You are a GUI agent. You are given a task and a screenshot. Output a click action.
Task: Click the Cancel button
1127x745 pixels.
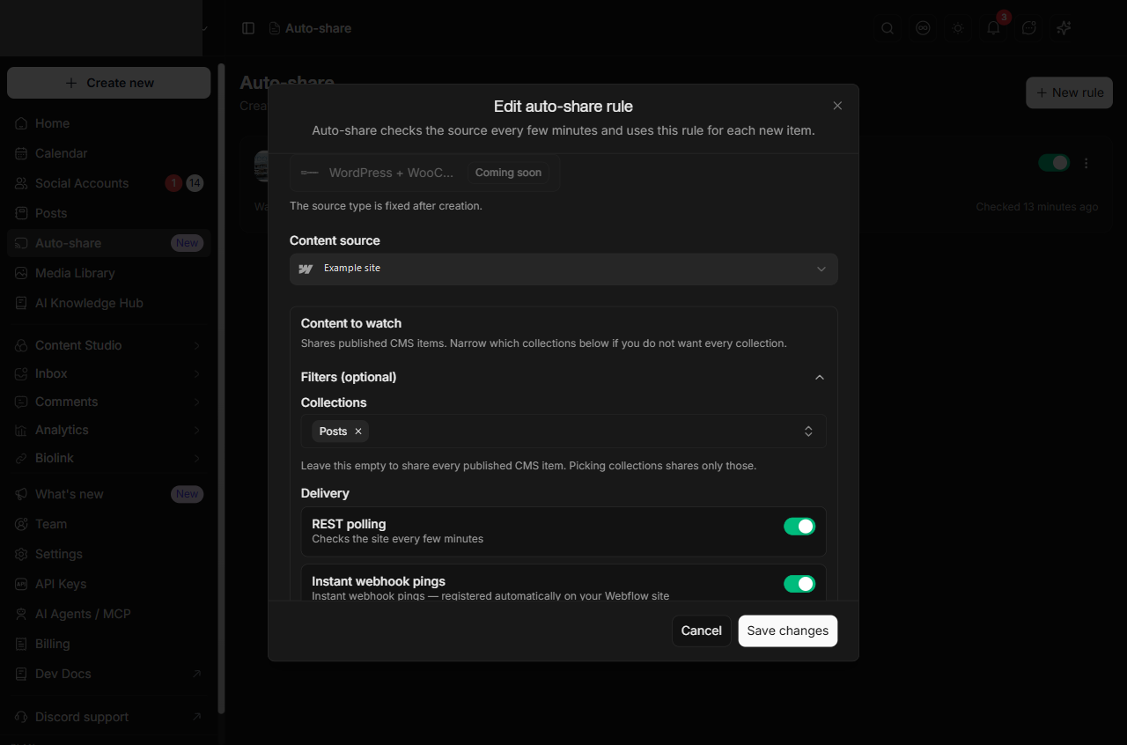(x=702, y=631)
